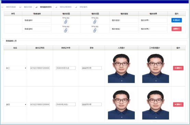Click 张三's 职称 field 安全评价师
Image resolution: width=190 pixels, height=125 pixels.
pyautogui.click(x=92, y=68)
